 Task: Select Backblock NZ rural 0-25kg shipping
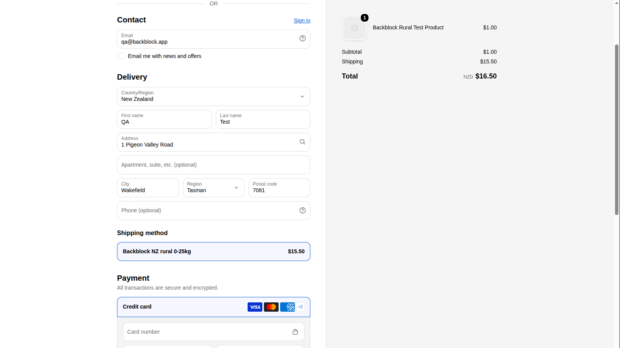pyautogui.click(x=214, y=251)
